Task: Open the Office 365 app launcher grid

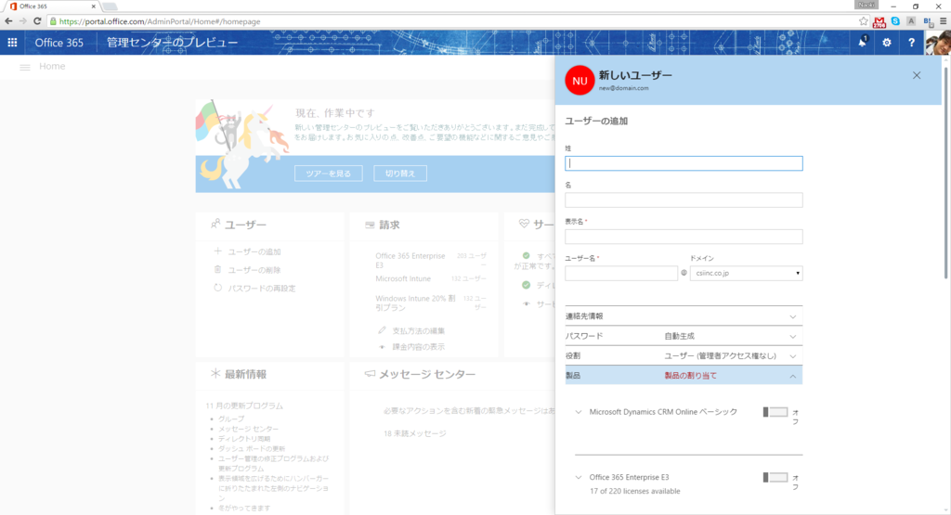Action: pyautogui.click(x=12, y=43)
